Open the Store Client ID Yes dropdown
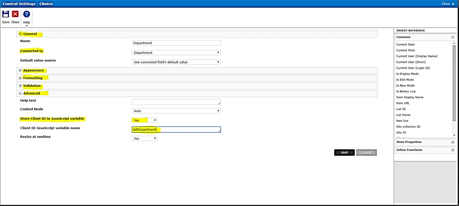Viewport: 459px width, 206px height. click(x=145, y=120)
